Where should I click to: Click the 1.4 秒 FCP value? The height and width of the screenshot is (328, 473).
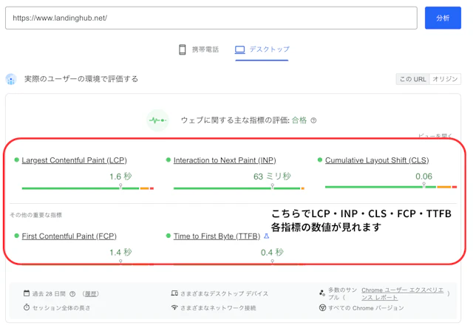(x=120, y=252)
